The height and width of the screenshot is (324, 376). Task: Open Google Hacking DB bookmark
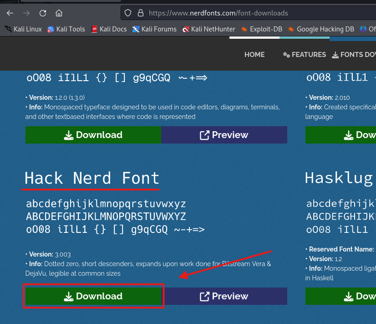point(321,29)
